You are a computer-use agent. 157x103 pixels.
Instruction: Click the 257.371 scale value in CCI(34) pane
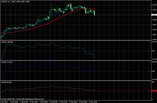[154, 42]
